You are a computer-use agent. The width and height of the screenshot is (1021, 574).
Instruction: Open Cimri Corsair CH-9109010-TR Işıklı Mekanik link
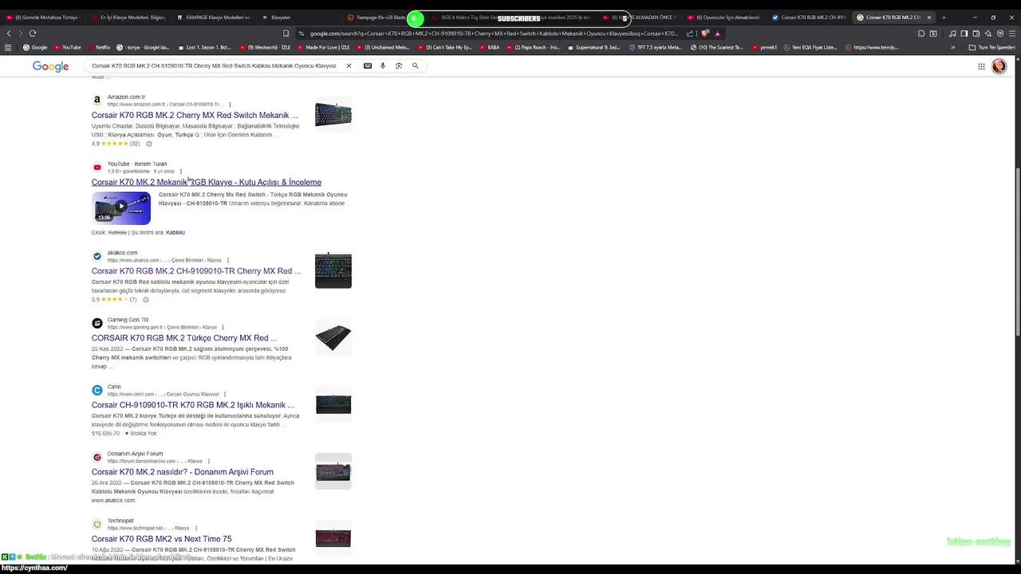coord(193,405)
